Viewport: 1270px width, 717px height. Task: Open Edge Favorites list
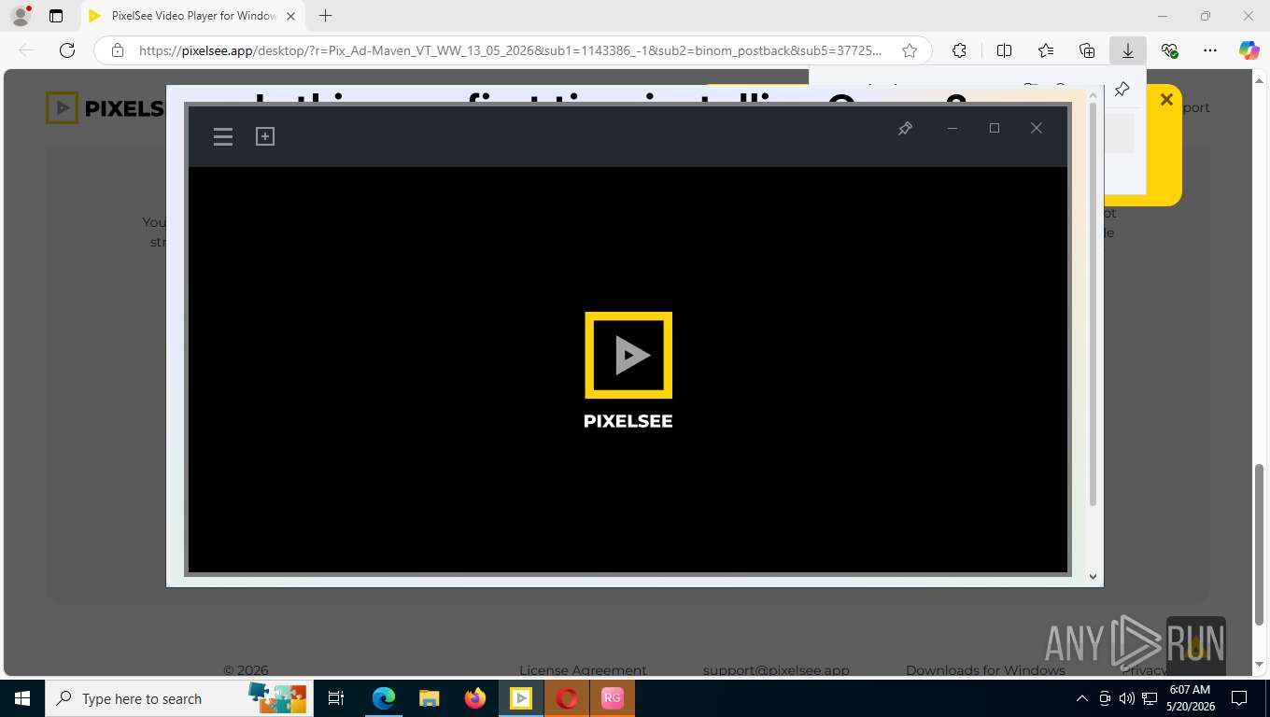click(1046, 50)
